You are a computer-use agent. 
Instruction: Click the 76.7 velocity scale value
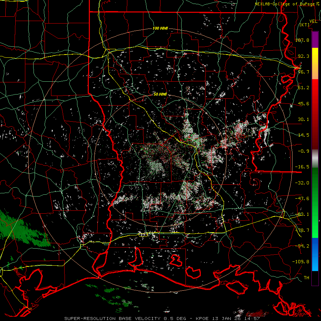click(304, 72)
